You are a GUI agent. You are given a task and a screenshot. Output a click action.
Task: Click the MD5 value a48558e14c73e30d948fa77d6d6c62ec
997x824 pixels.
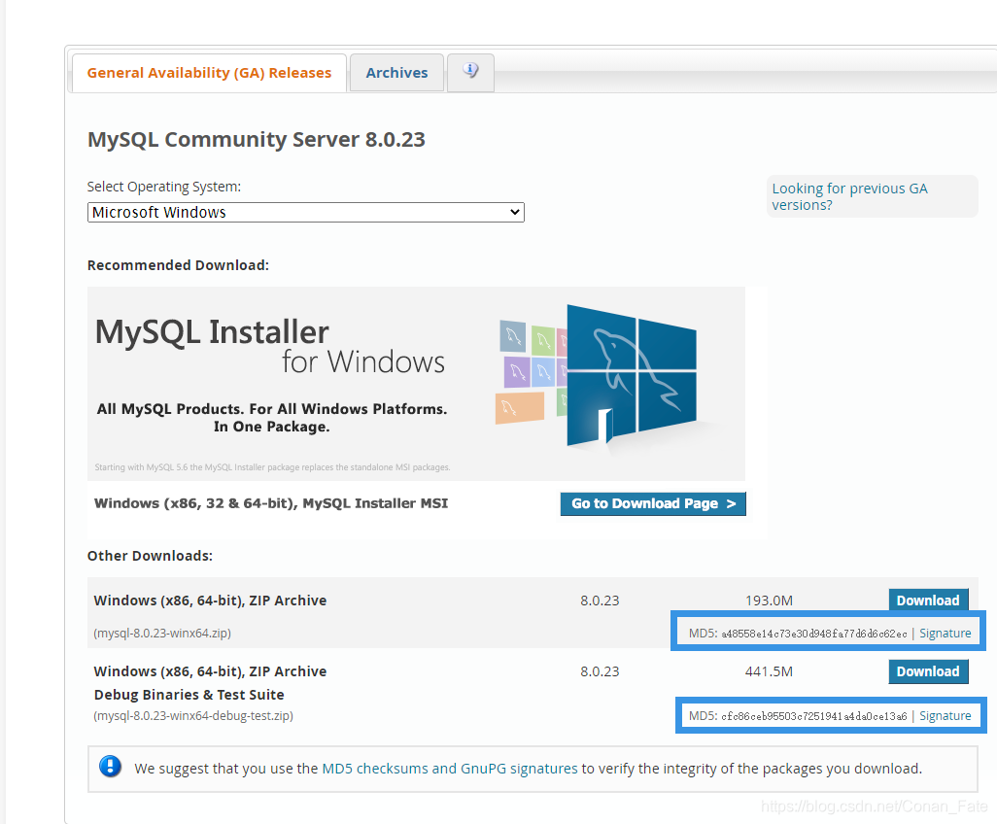(x=814, y=634)
